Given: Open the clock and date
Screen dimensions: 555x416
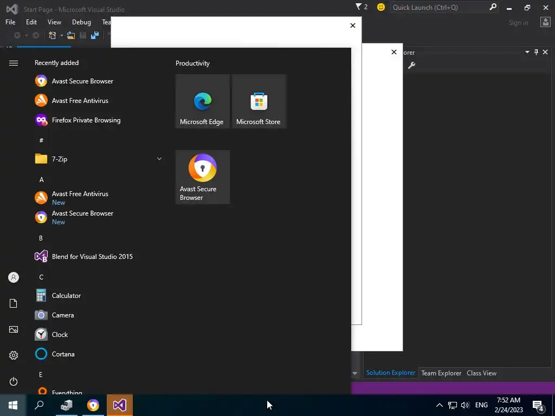Looking at the screenshot, I should [508, 405].
